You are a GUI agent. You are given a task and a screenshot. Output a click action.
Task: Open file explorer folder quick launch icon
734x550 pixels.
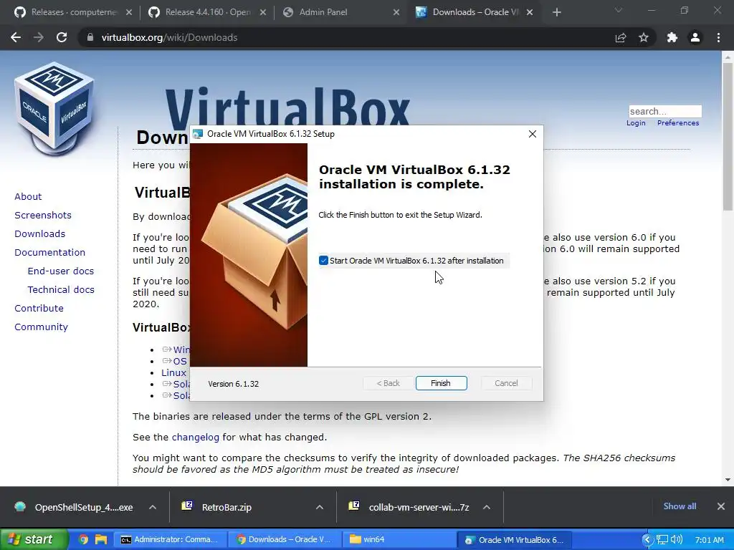[x=101, y=540]
